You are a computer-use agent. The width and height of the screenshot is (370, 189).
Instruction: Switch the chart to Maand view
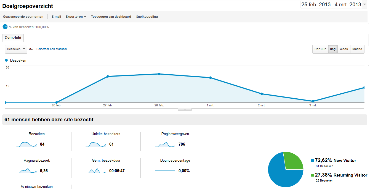[x=357, y=49]
